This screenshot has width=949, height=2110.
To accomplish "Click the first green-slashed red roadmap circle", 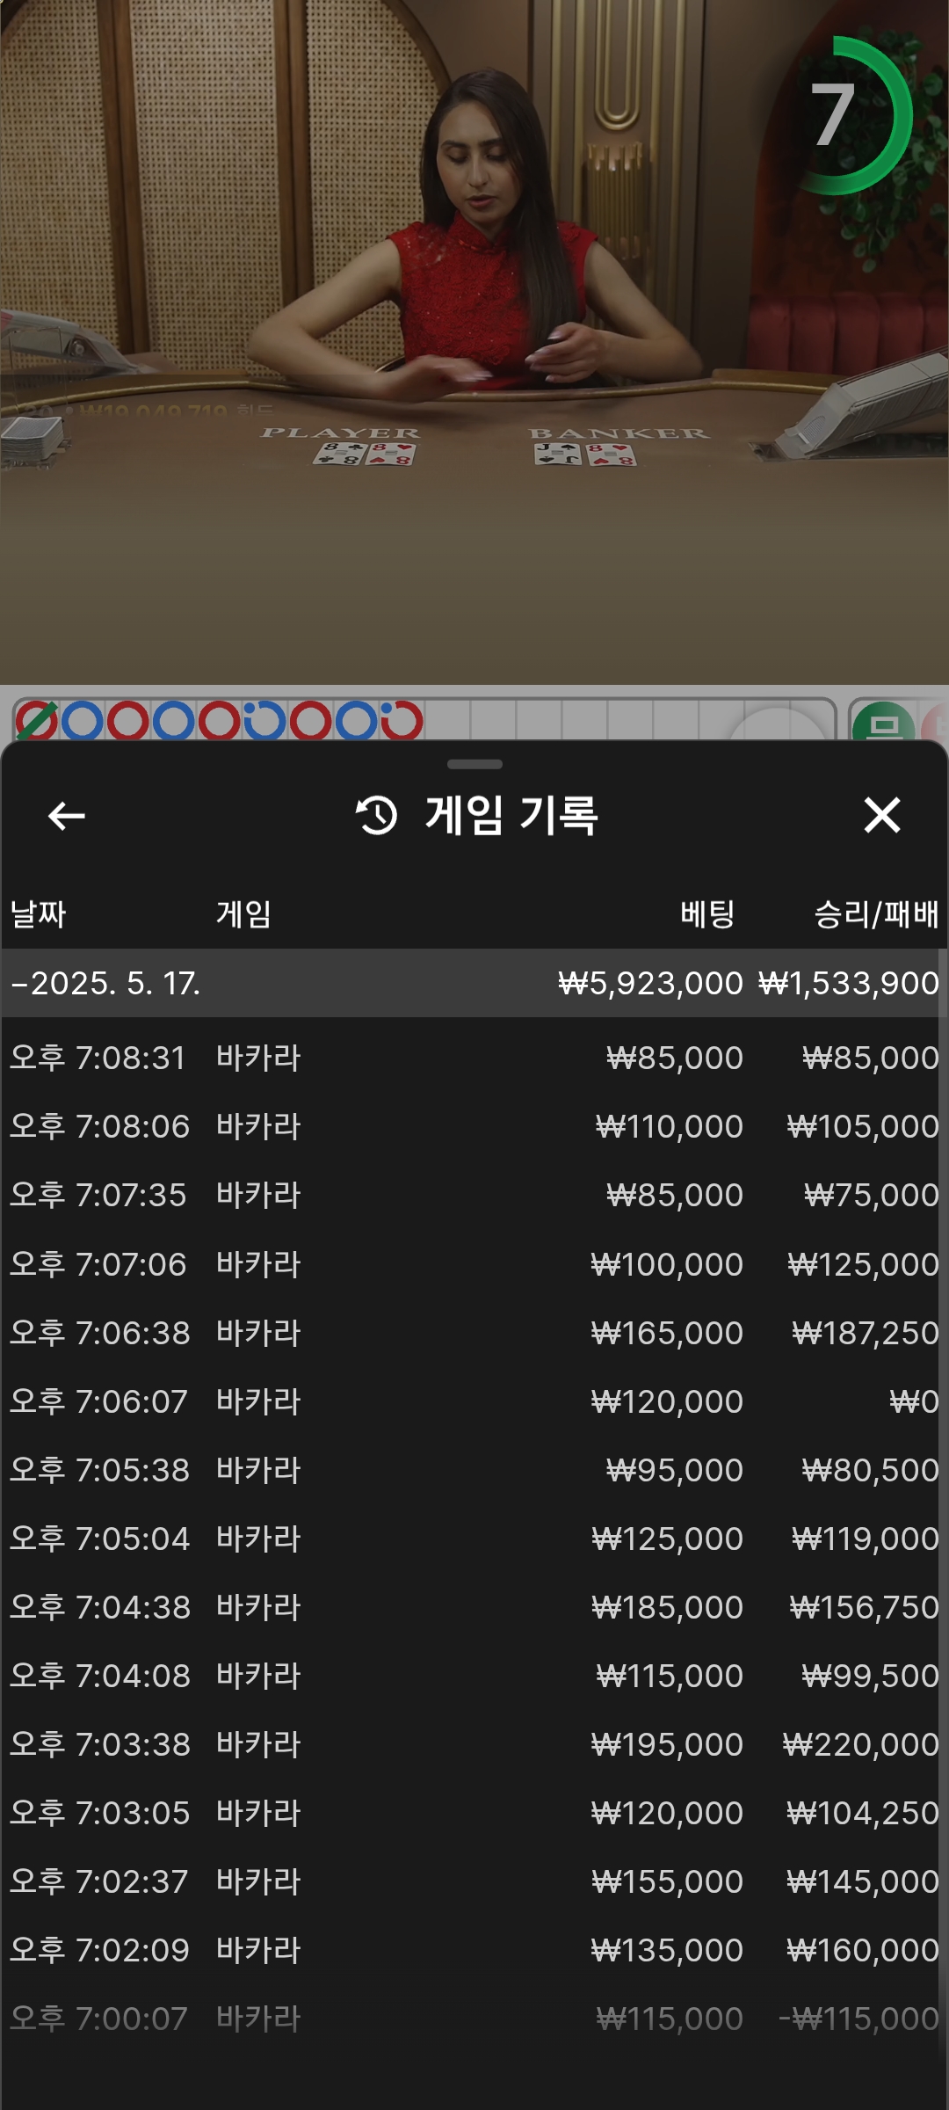I will click(37, 721).
